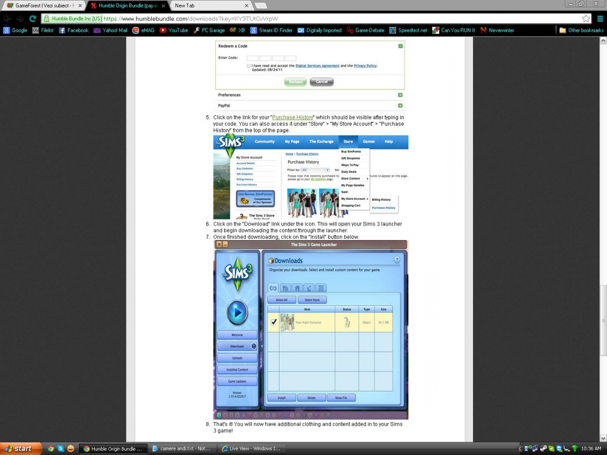Open the Filelist bookmark
Image resolution: width=607 pixels, height=455 pixels.
coord(43,30)
